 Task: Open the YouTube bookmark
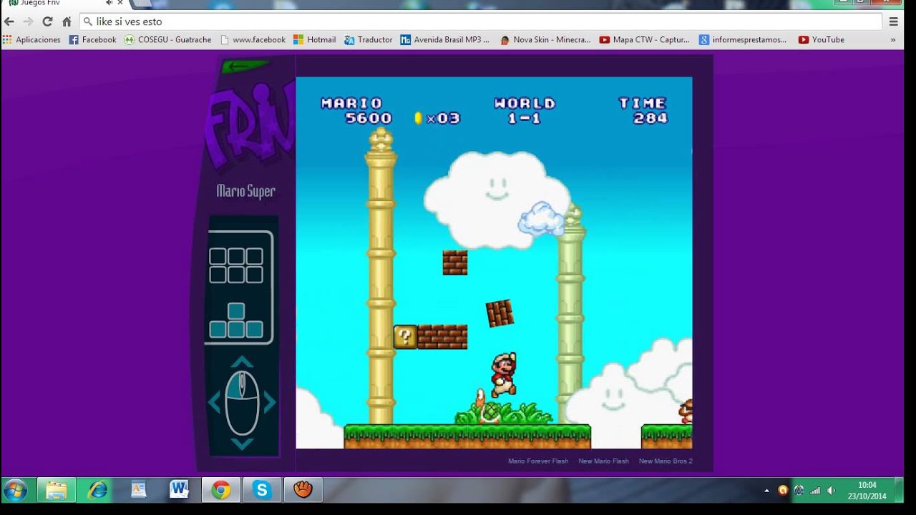click(822, 40)
